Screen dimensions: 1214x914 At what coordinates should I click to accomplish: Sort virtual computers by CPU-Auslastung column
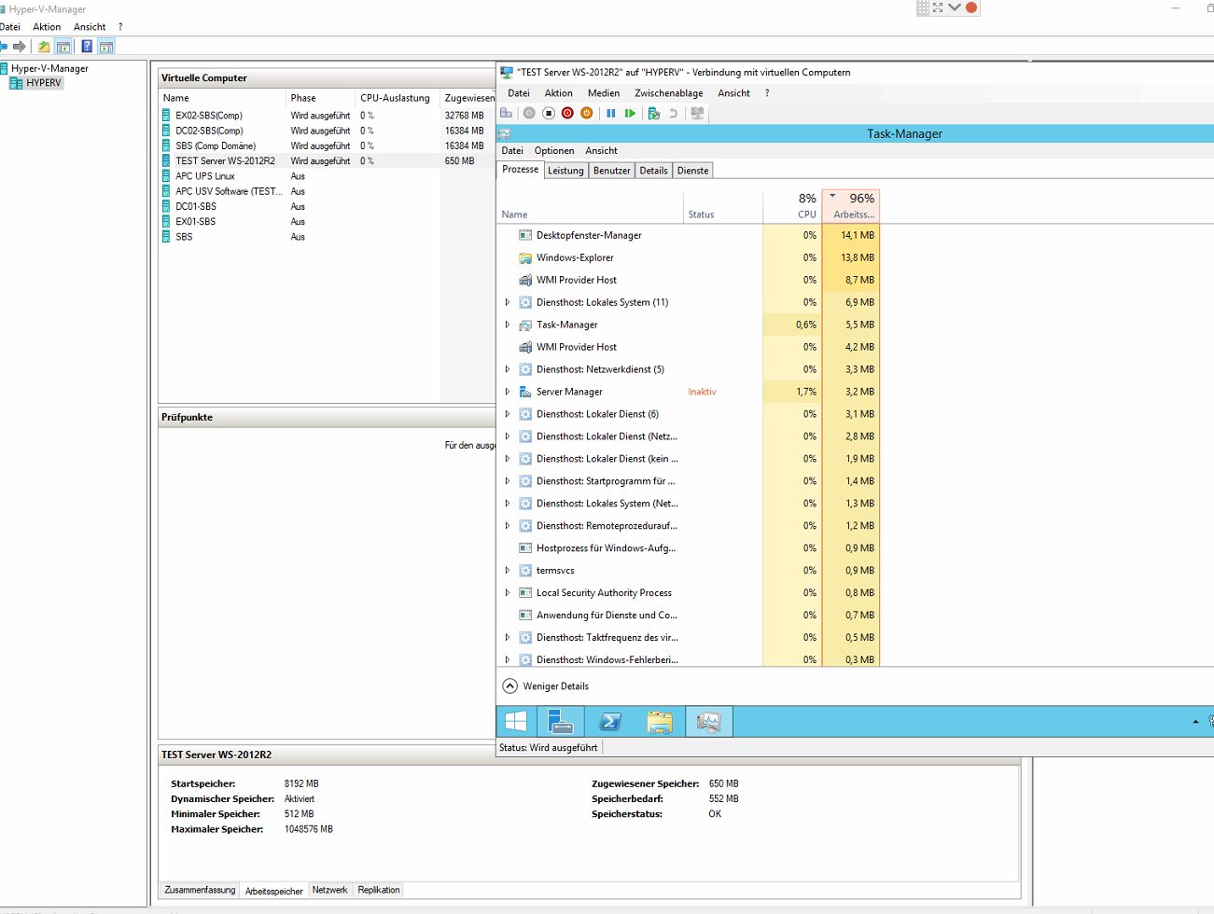(397, 98)
